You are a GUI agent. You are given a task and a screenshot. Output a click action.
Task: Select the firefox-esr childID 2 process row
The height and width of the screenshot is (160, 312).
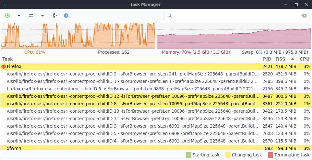point(156,74)
